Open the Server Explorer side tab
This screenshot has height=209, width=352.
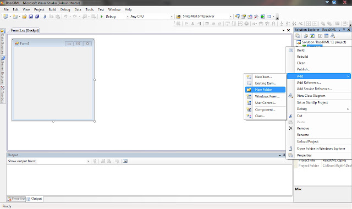pos(2,70)
